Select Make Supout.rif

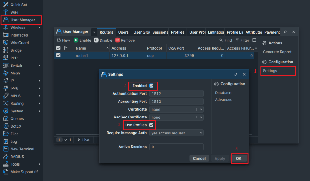click(x=24, y=172)
